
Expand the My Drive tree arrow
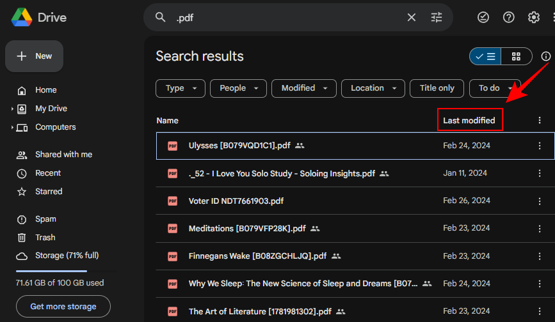click(x=12, y=109)
